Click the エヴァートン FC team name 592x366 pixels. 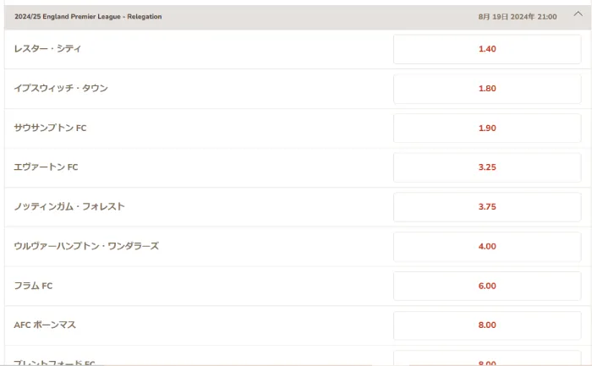pyautogui.click(x=46, y=167)
